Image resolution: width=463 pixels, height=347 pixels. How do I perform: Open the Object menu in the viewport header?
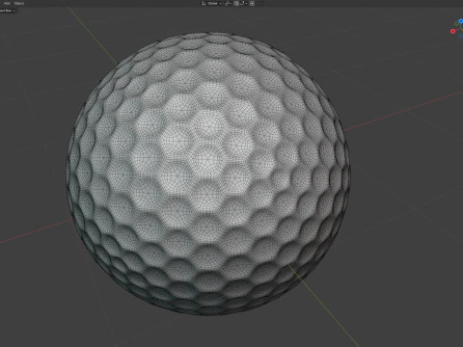click(19, 3)
